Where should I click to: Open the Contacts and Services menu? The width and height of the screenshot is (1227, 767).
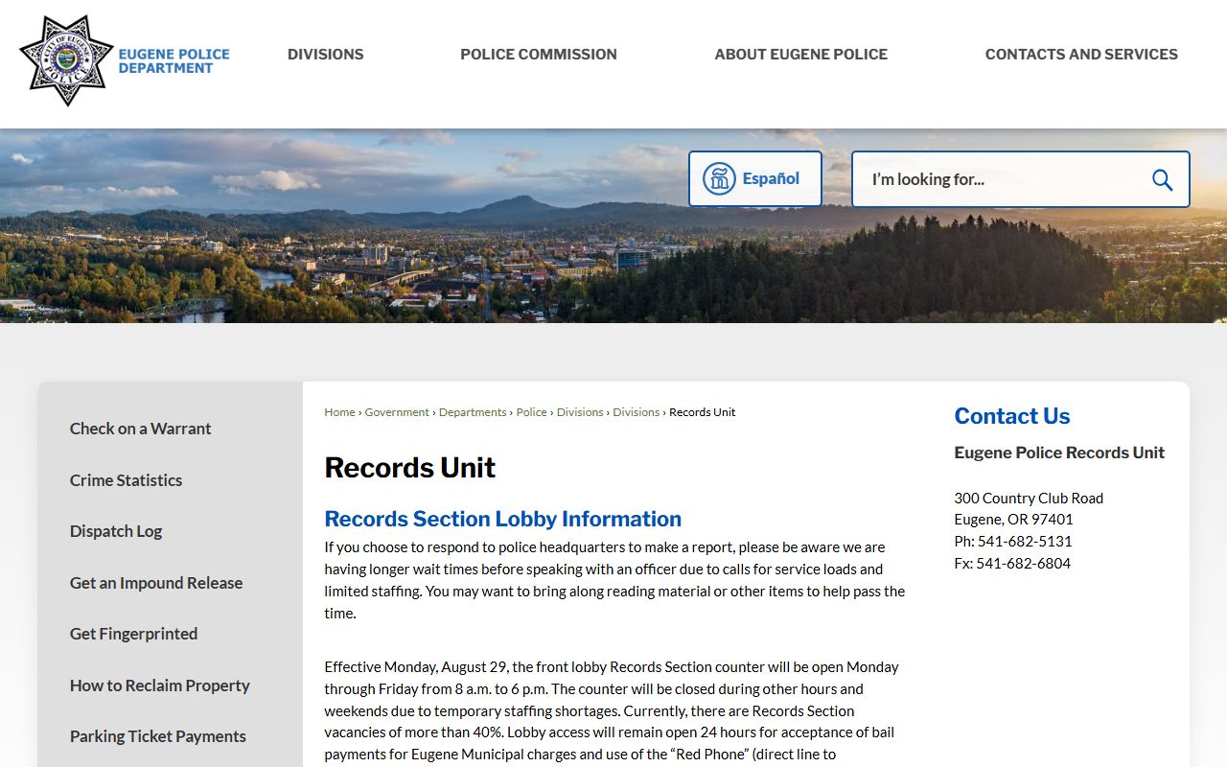(x=1081, y=55)
